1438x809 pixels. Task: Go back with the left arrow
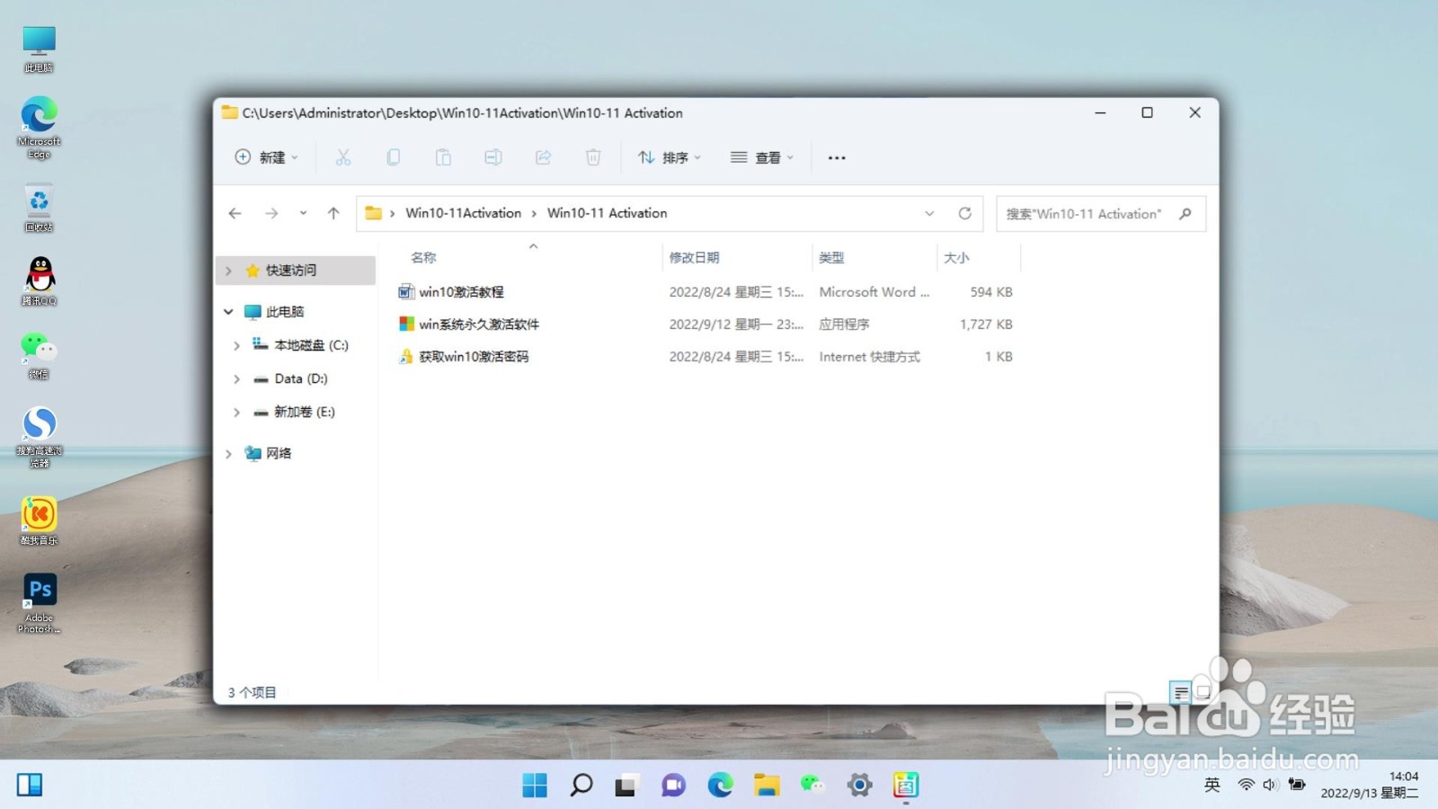point(235,213)
